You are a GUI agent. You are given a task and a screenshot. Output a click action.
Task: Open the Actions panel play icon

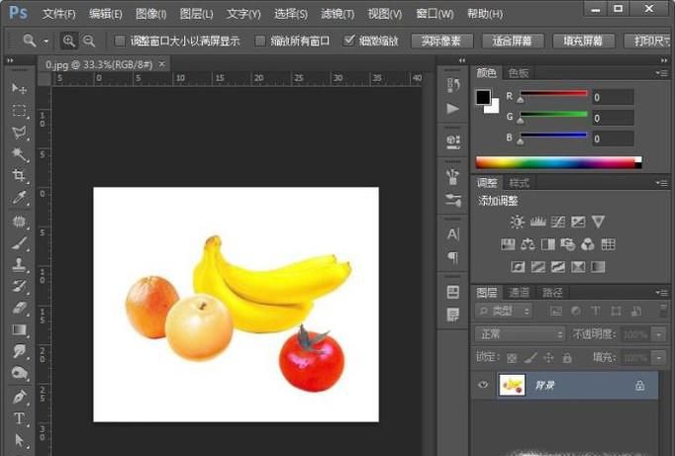click(453, 109)
